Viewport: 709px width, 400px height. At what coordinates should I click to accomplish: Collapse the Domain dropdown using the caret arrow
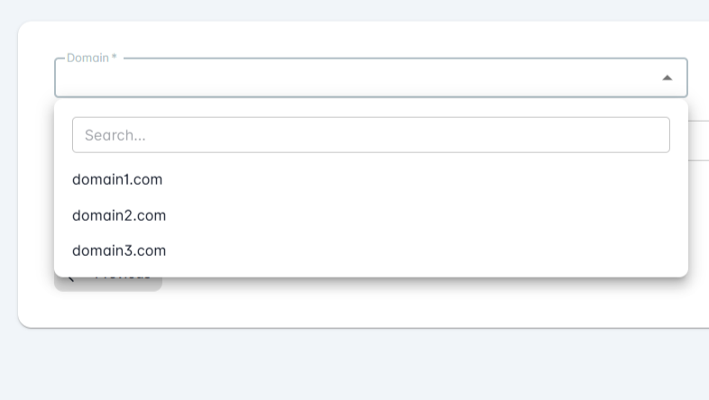click(x=667, y=78)
